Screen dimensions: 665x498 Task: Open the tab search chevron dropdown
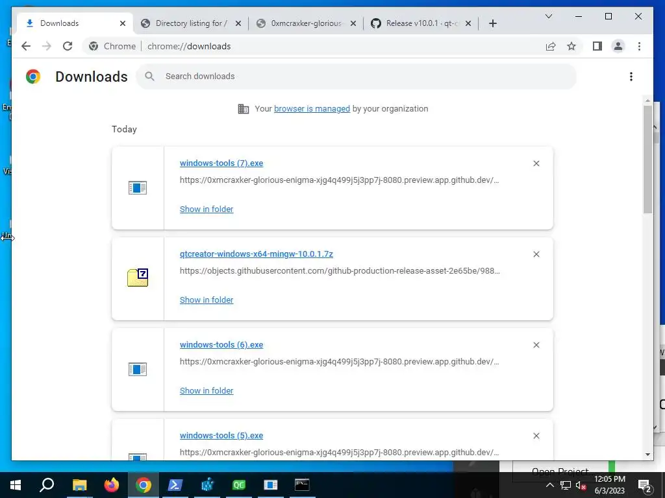point(548,16)
